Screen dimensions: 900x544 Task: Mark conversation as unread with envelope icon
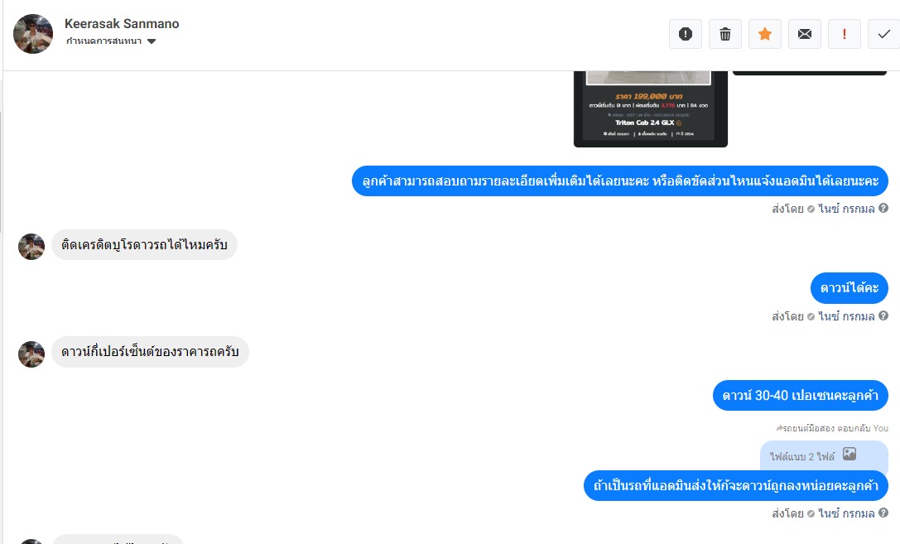[x=805, y=34]
